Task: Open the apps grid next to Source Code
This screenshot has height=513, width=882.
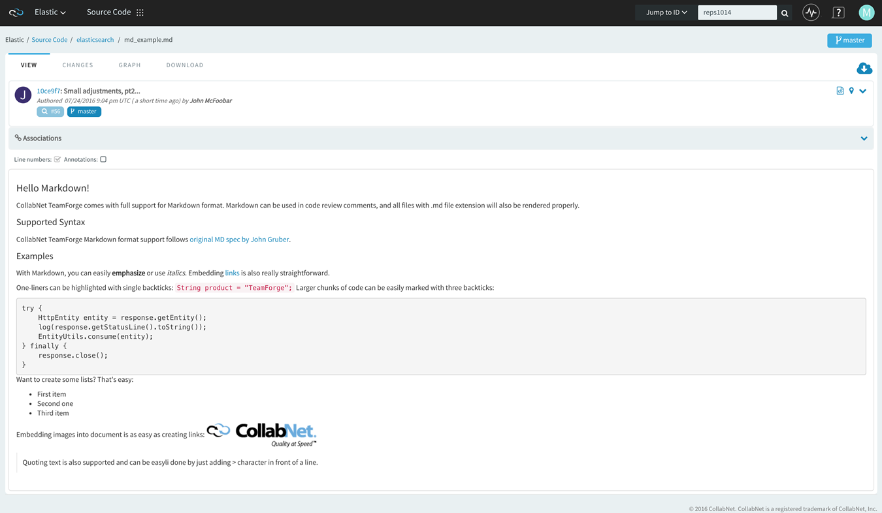Action: coord(140,12)
